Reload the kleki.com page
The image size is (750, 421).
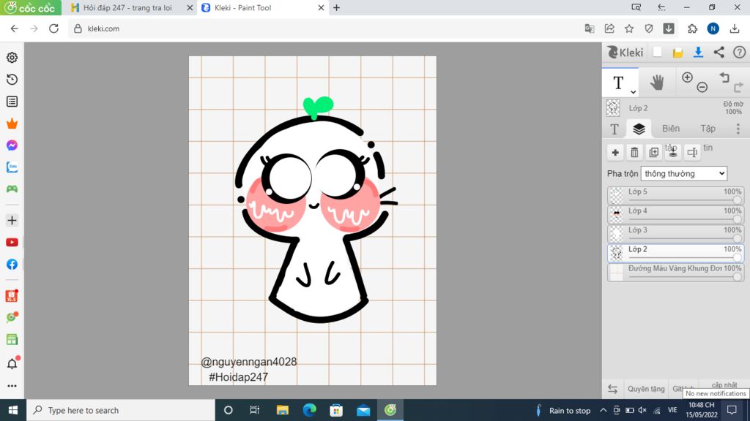pos(53,29)
